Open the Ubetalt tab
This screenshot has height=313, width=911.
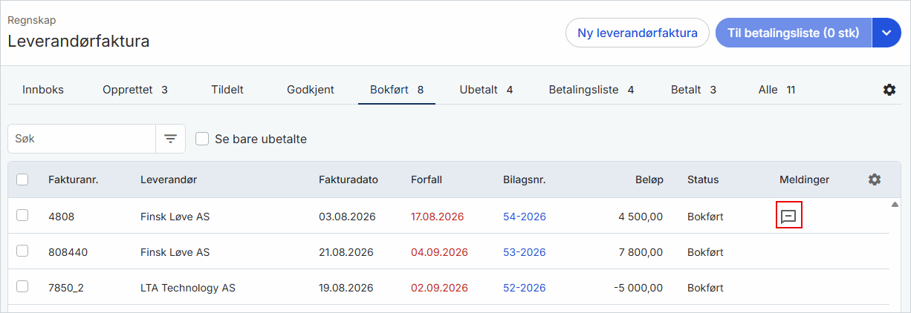486,90
